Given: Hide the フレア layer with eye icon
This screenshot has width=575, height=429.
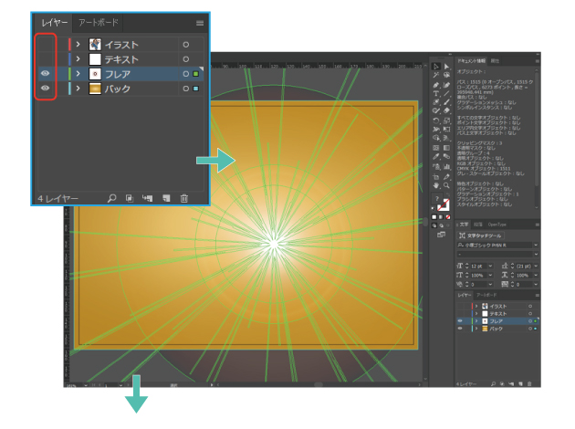Looking at the screenshot, I should pos(45,73).
